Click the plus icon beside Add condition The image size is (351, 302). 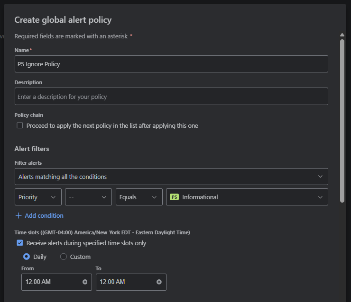coord(18,215)
